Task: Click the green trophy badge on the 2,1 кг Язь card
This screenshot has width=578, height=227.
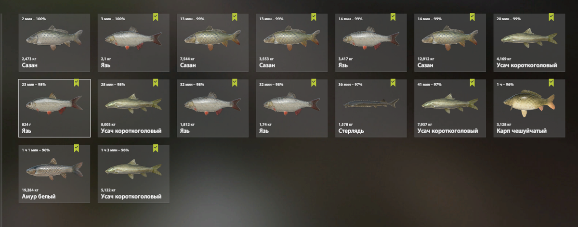Action: point(156,17)
